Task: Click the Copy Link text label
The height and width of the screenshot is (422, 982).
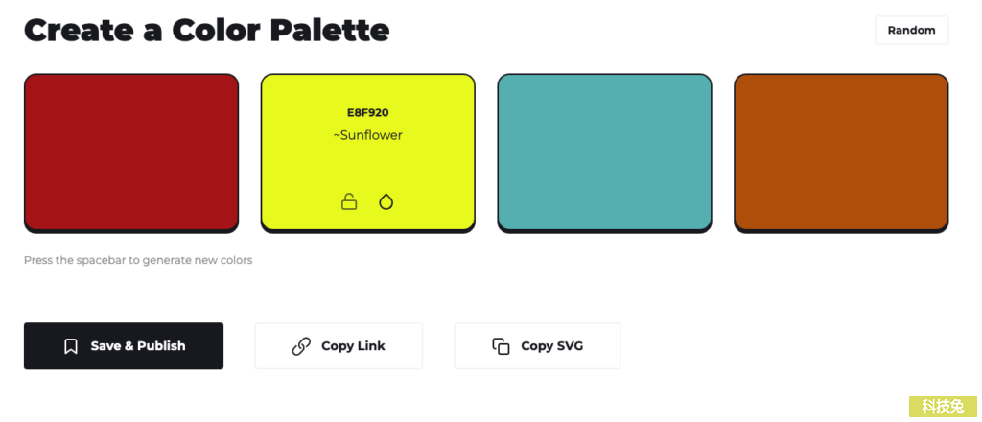Action: click(x=353, y=345)
